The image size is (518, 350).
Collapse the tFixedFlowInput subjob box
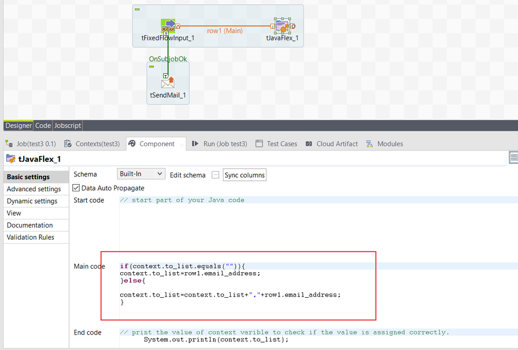click(x=137, y=9)
